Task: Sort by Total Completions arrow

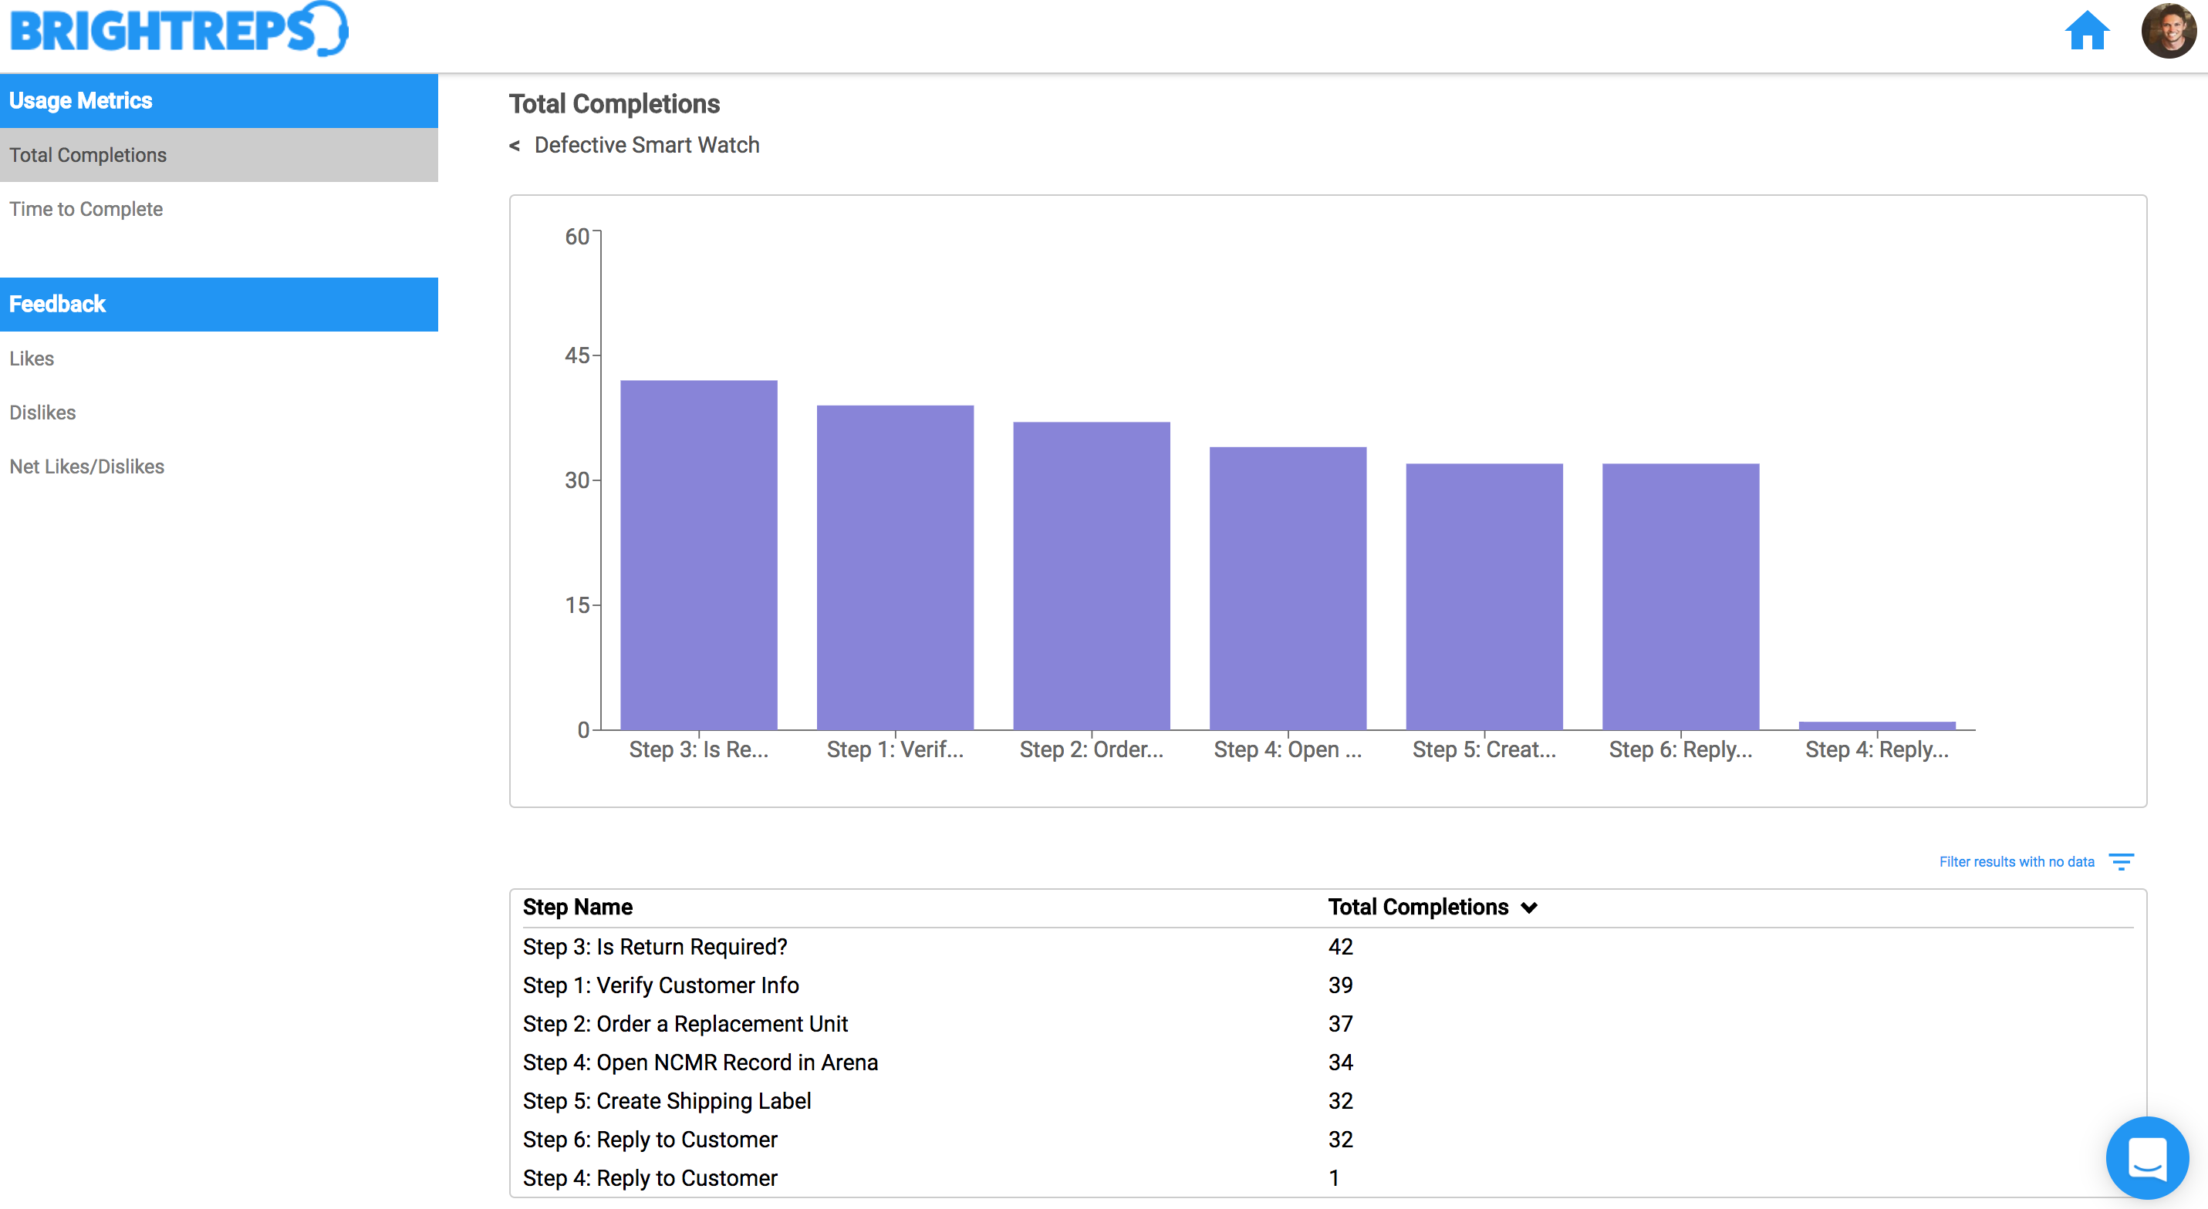Action: tap(1529, 908)
